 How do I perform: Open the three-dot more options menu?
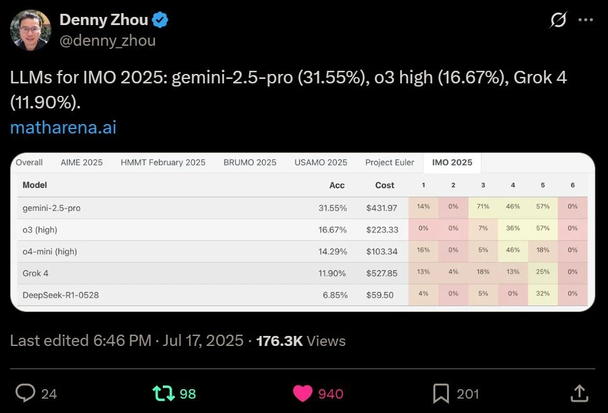585,20
